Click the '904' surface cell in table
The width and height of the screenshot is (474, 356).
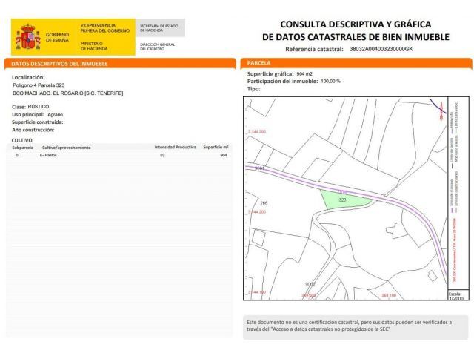point(224,155)
